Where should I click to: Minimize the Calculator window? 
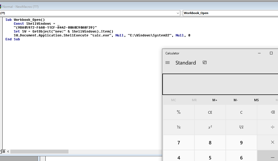pos(259,53)
